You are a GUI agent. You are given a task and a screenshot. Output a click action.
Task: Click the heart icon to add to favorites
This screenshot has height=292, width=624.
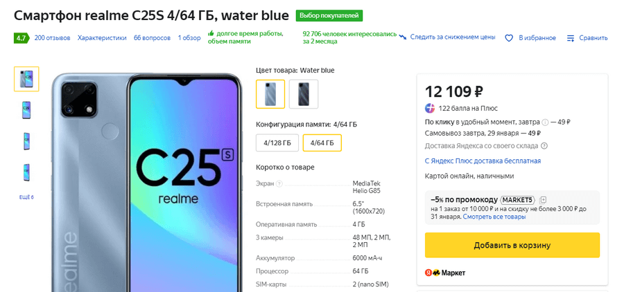(508, 38)
